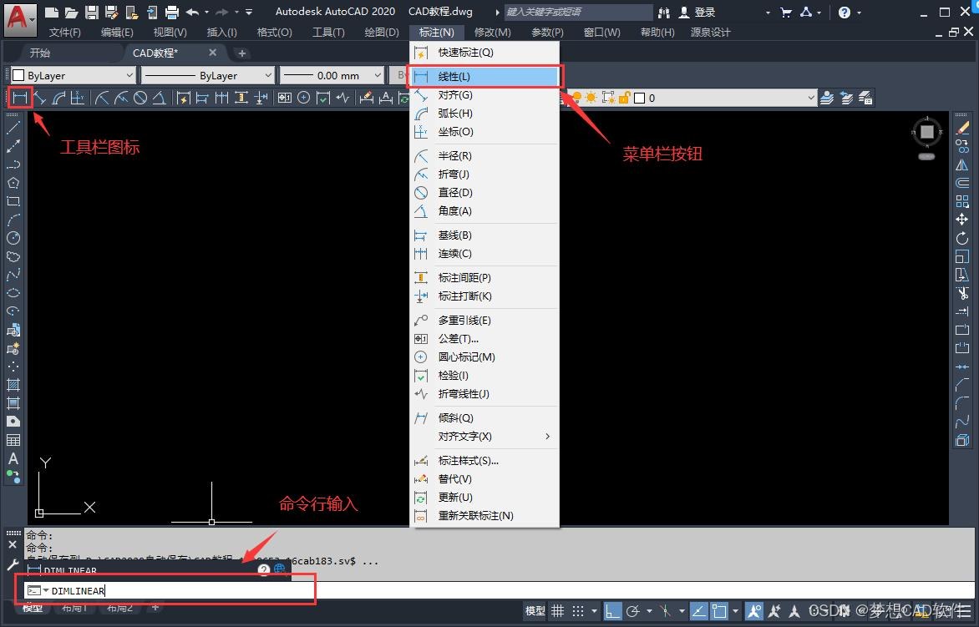Open the 绘图(D) menu
This screenshot has width=979, height=627.
click(382, 32)
